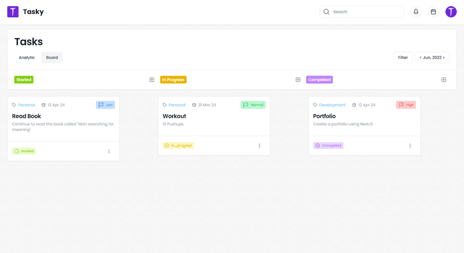Open Workout card three-dot menu
Screen dimensions: 464x253
259,146
